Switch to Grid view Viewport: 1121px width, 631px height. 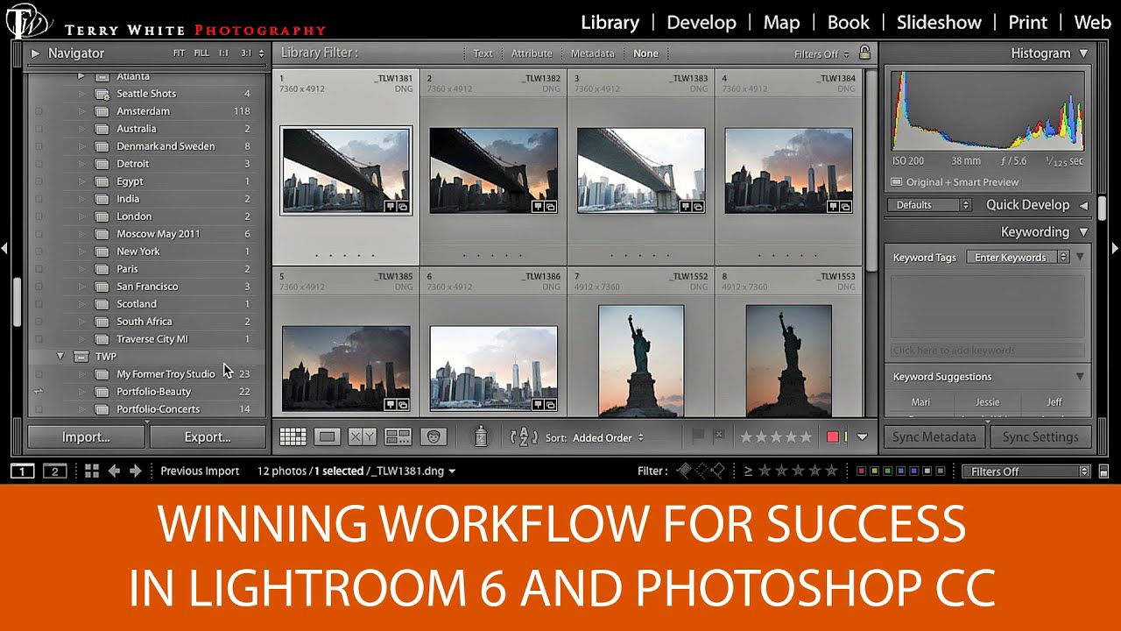click(293, 436)
